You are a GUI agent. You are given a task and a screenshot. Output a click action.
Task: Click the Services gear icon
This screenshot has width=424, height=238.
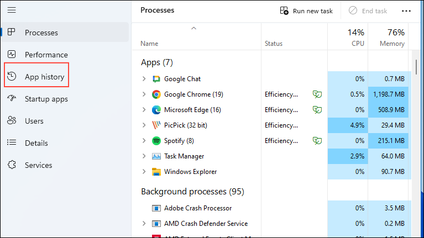click(12, 165)
